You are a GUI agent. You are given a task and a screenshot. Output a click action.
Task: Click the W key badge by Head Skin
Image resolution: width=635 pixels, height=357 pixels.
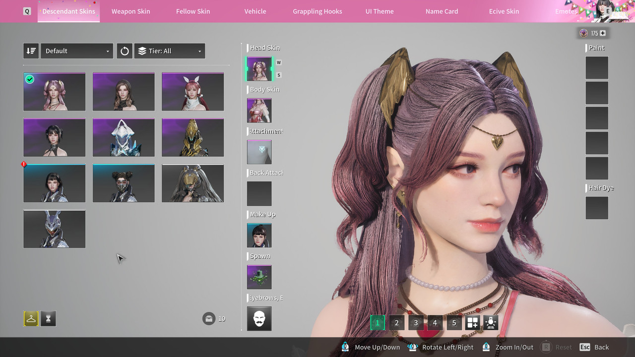pyautogui.click(x=279, y=62)
